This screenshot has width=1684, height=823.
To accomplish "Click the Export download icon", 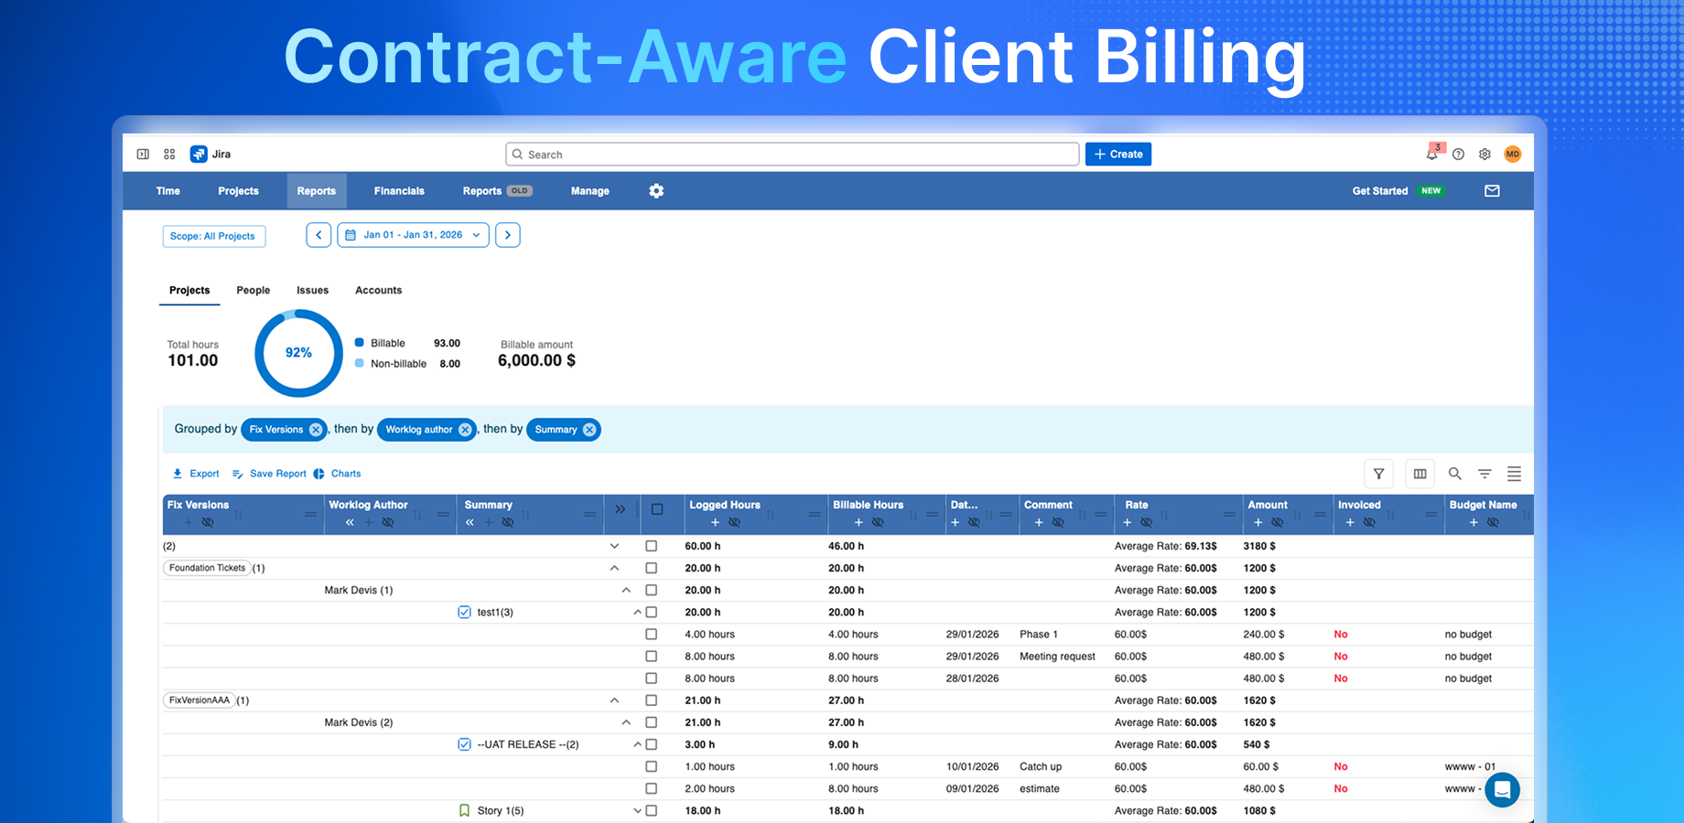I will 177,474.
